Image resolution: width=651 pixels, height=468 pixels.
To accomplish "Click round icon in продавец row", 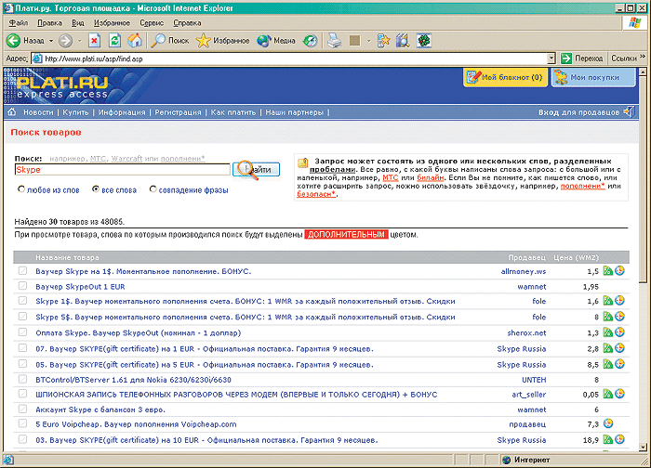I will click(x=608, y=423).
